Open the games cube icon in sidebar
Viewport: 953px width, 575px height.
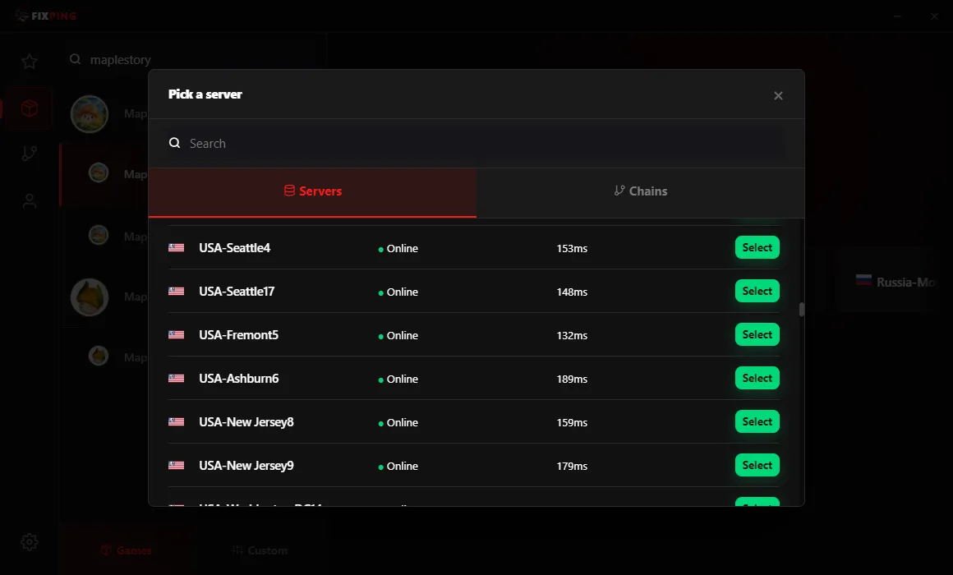pyautogui.click(x=30, y=108)
